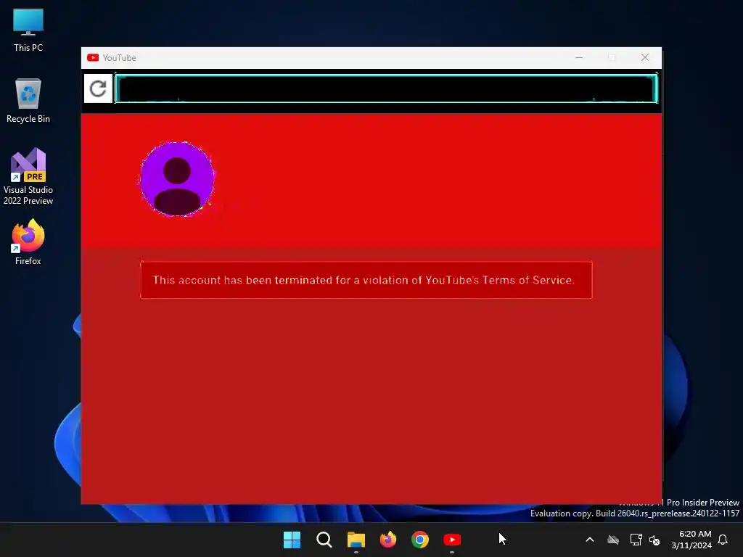743x557 pixels.
Task: Launch Firefox from the taskbar
Action: click(x=388, y=540)
